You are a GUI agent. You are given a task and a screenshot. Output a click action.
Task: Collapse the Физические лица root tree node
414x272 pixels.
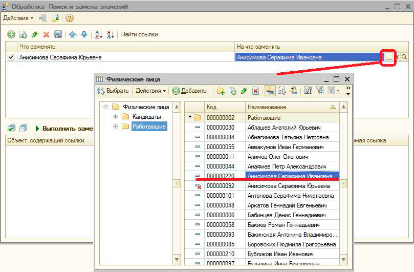click(105, 107)
